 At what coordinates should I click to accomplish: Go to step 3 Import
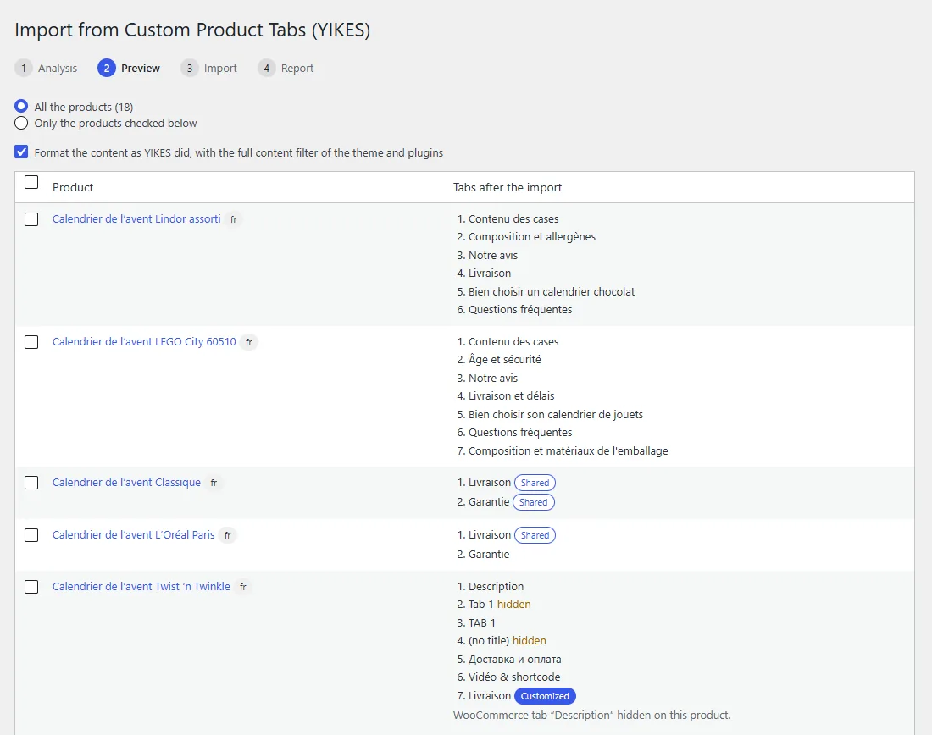[x=208, y=69]
